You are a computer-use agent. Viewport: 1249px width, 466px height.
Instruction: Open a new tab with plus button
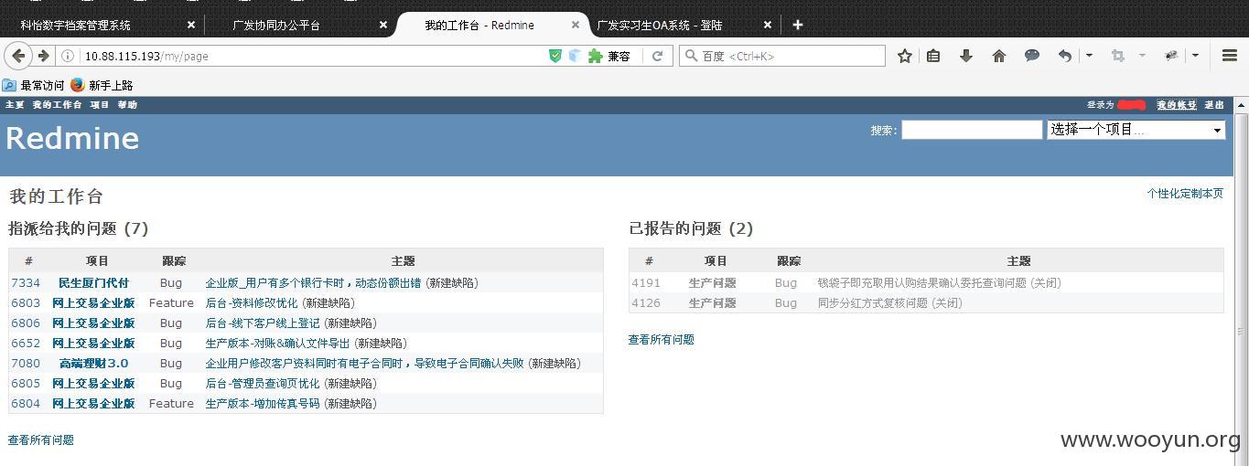(798, 25)
